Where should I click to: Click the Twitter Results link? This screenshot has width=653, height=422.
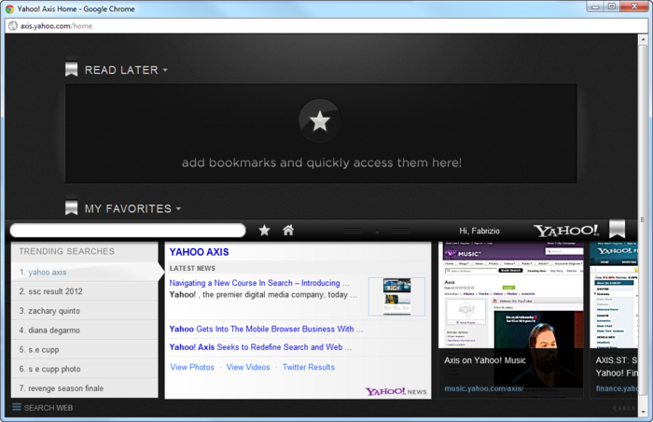coord(309,367)
